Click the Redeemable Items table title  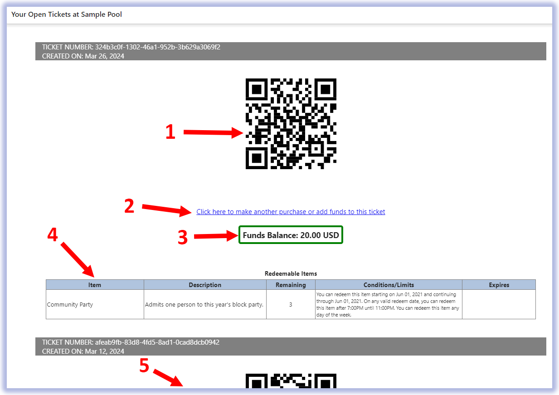coord(291,273)
